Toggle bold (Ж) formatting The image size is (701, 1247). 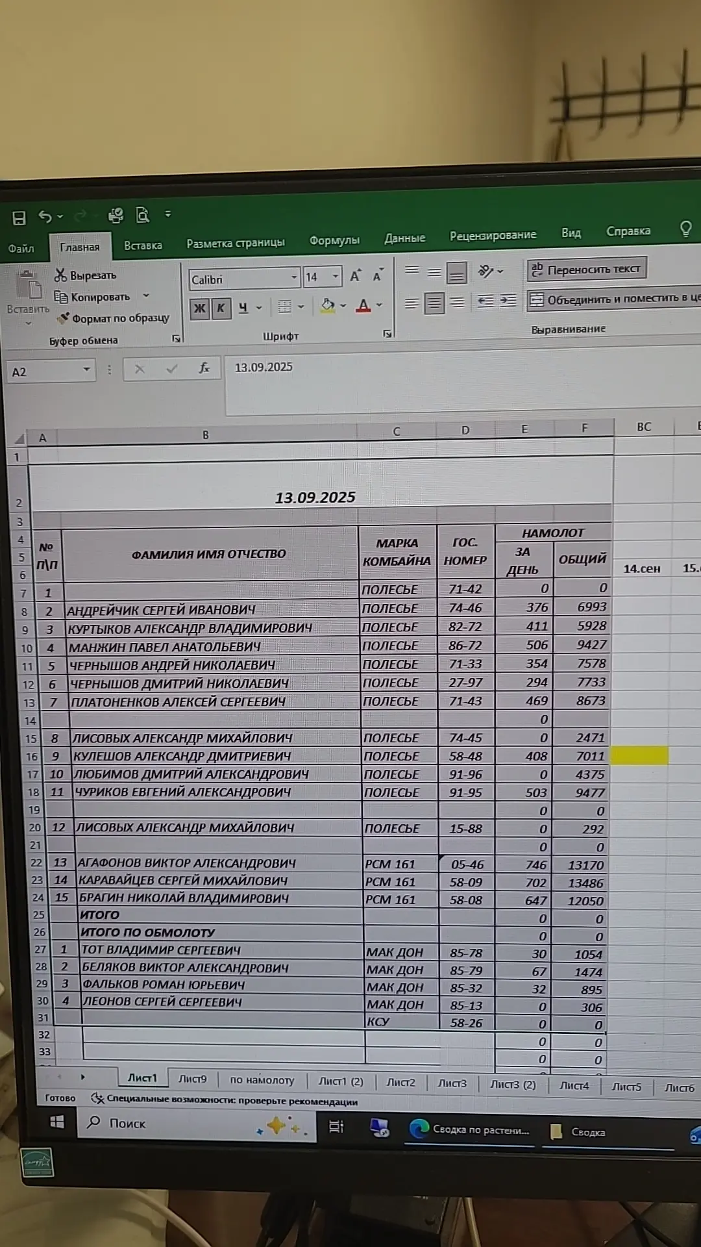point(200,309)
